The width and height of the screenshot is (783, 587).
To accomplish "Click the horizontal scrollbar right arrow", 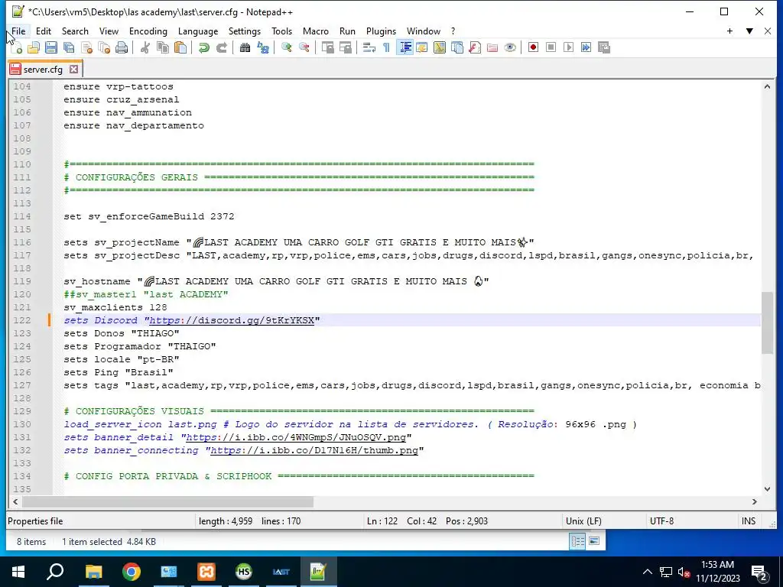I will (x=755, y=501).
